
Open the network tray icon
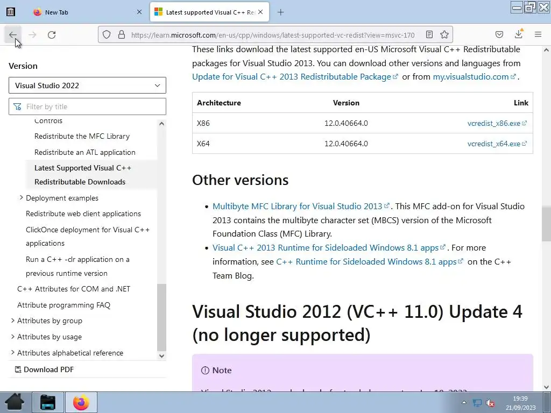477,403
